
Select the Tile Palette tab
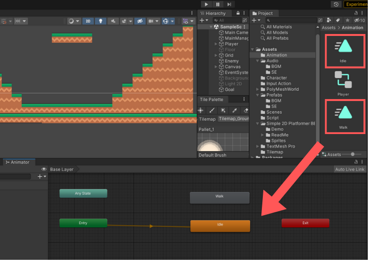(x=211, y=100)
